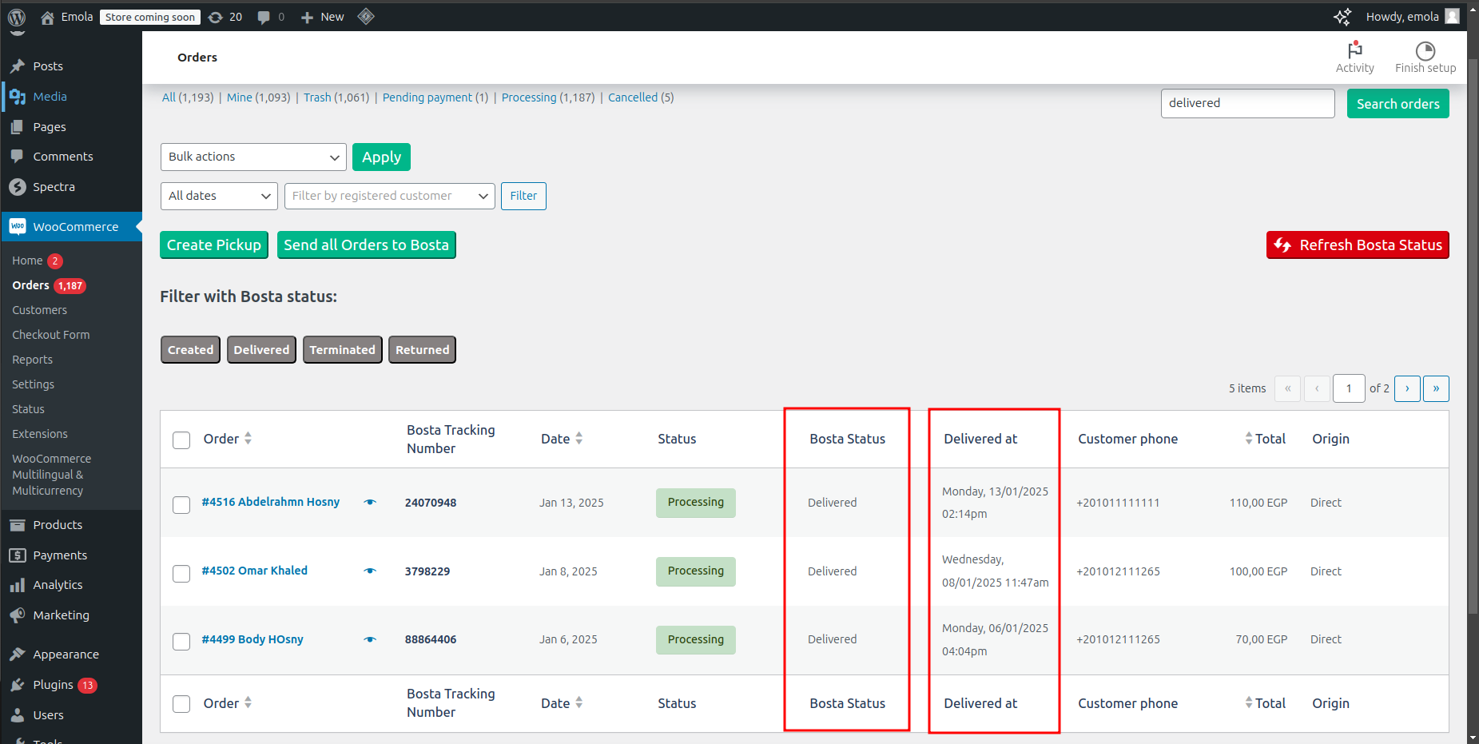Open Filter by registered customer dropdown
The height and width of the screenshot is (744, 1479).
tap(390, 196)
